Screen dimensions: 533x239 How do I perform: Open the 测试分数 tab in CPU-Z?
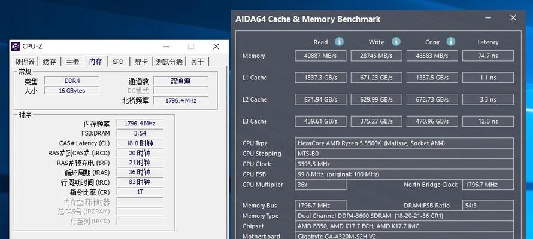pyautogui.click(x=169, y=62)
